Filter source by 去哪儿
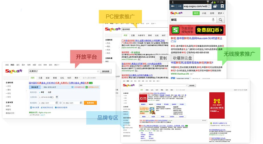263x144 pixels. tap(8, 106)
